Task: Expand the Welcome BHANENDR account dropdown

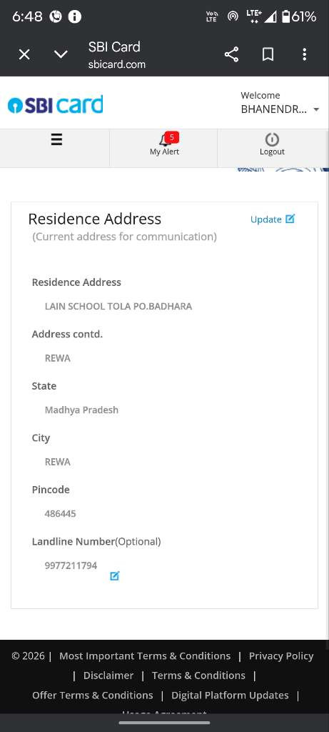Action: pos(280,103)
